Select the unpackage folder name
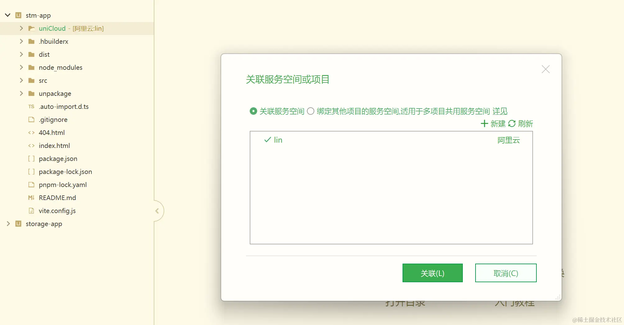Viewport: 624px width, 325px height. [x=55, y=93]
